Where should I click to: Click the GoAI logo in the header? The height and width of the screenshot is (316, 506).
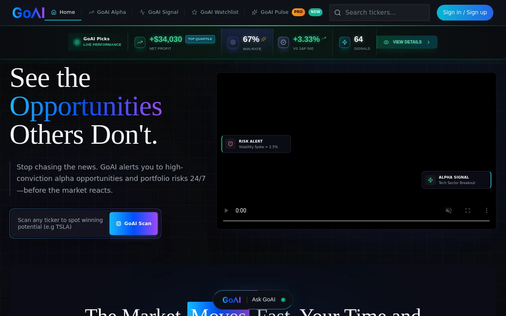tap(28, 13)
